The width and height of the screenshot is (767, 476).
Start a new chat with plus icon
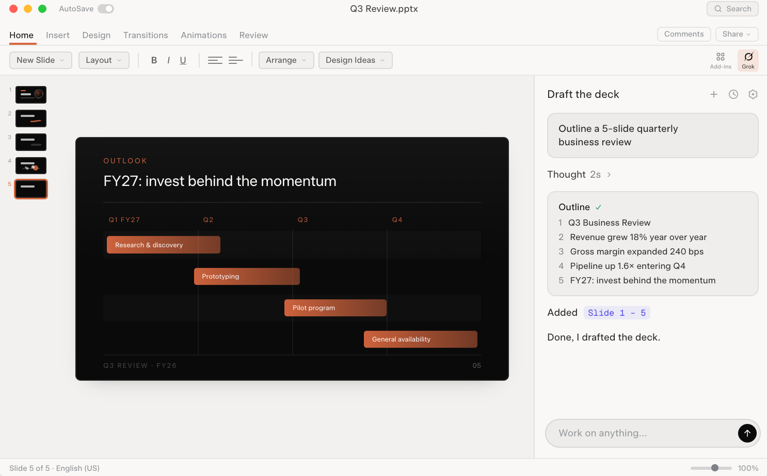pyautogui.click(x=714, y=94)
